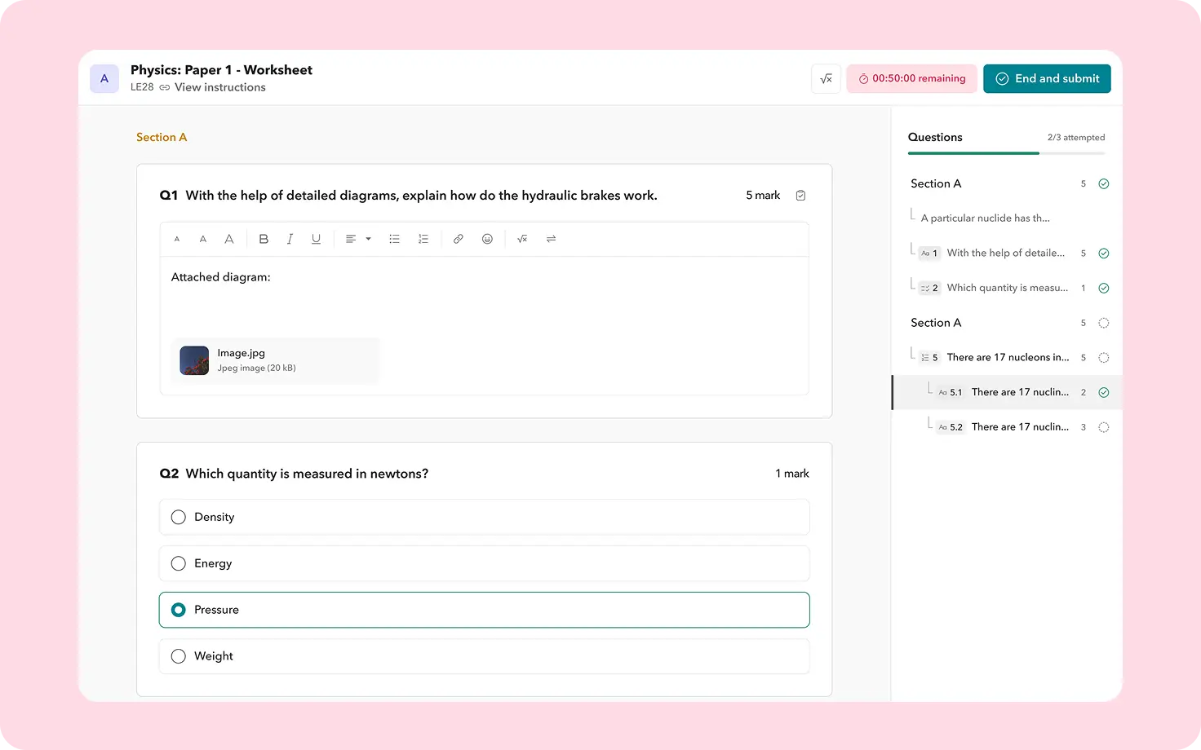Click the question 5.2 unattempted status circle

pyautogui.click(x=1104, y=427)
